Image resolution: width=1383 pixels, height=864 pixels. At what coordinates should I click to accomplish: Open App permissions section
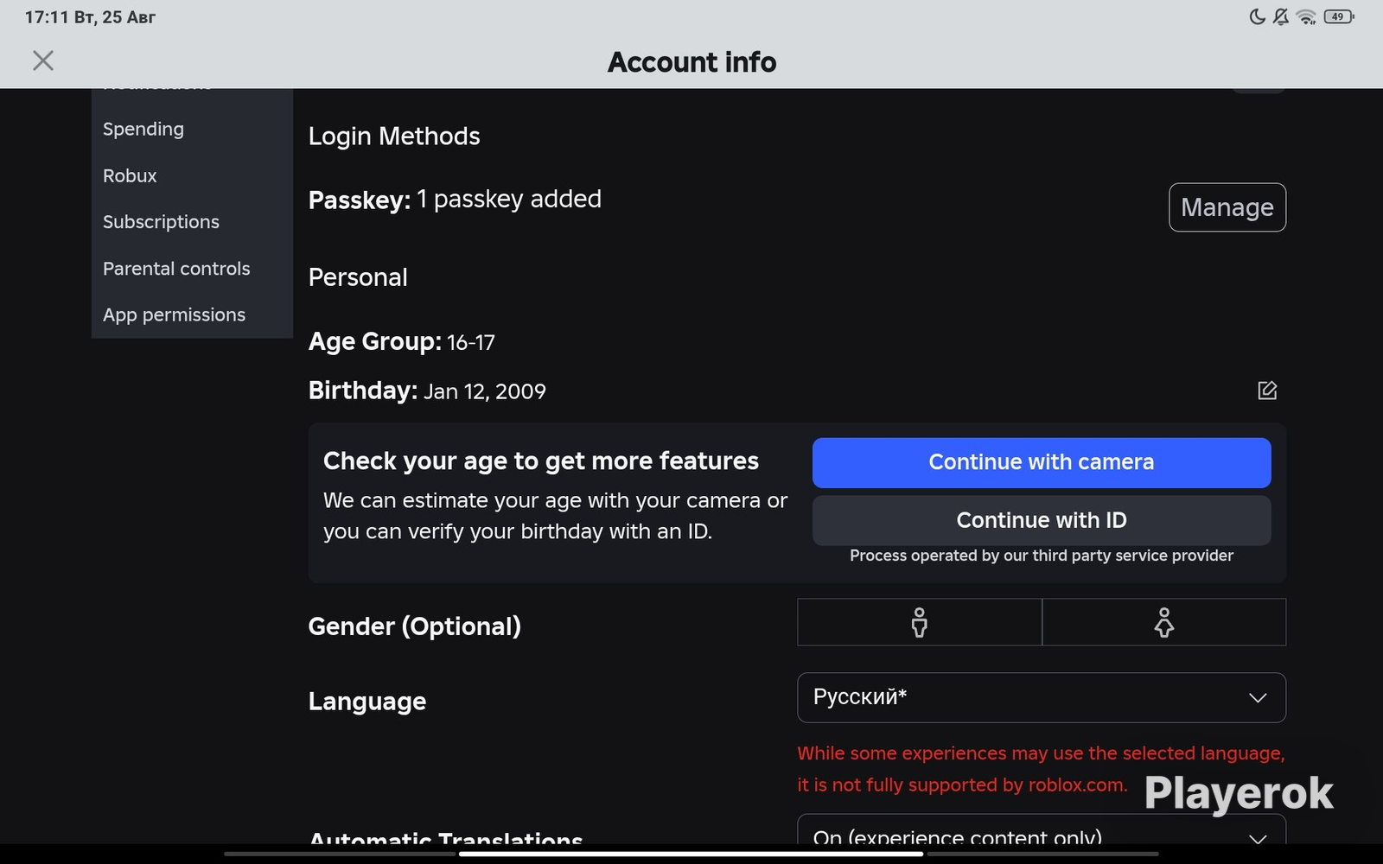click(x=174, y=315)
